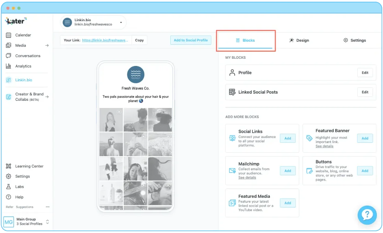
Task: Click the bio text about hair and planet
Action: click(135, 99)
